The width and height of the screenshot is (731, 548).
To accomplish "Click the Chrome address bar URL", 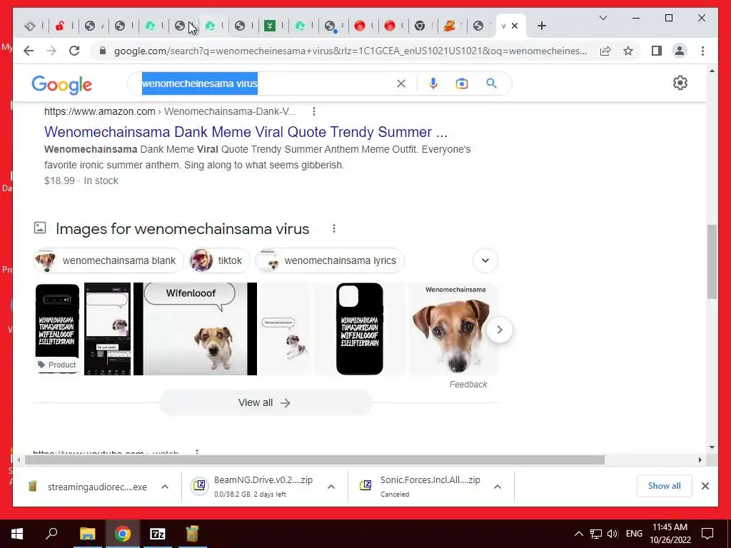I will pos(350,51).
